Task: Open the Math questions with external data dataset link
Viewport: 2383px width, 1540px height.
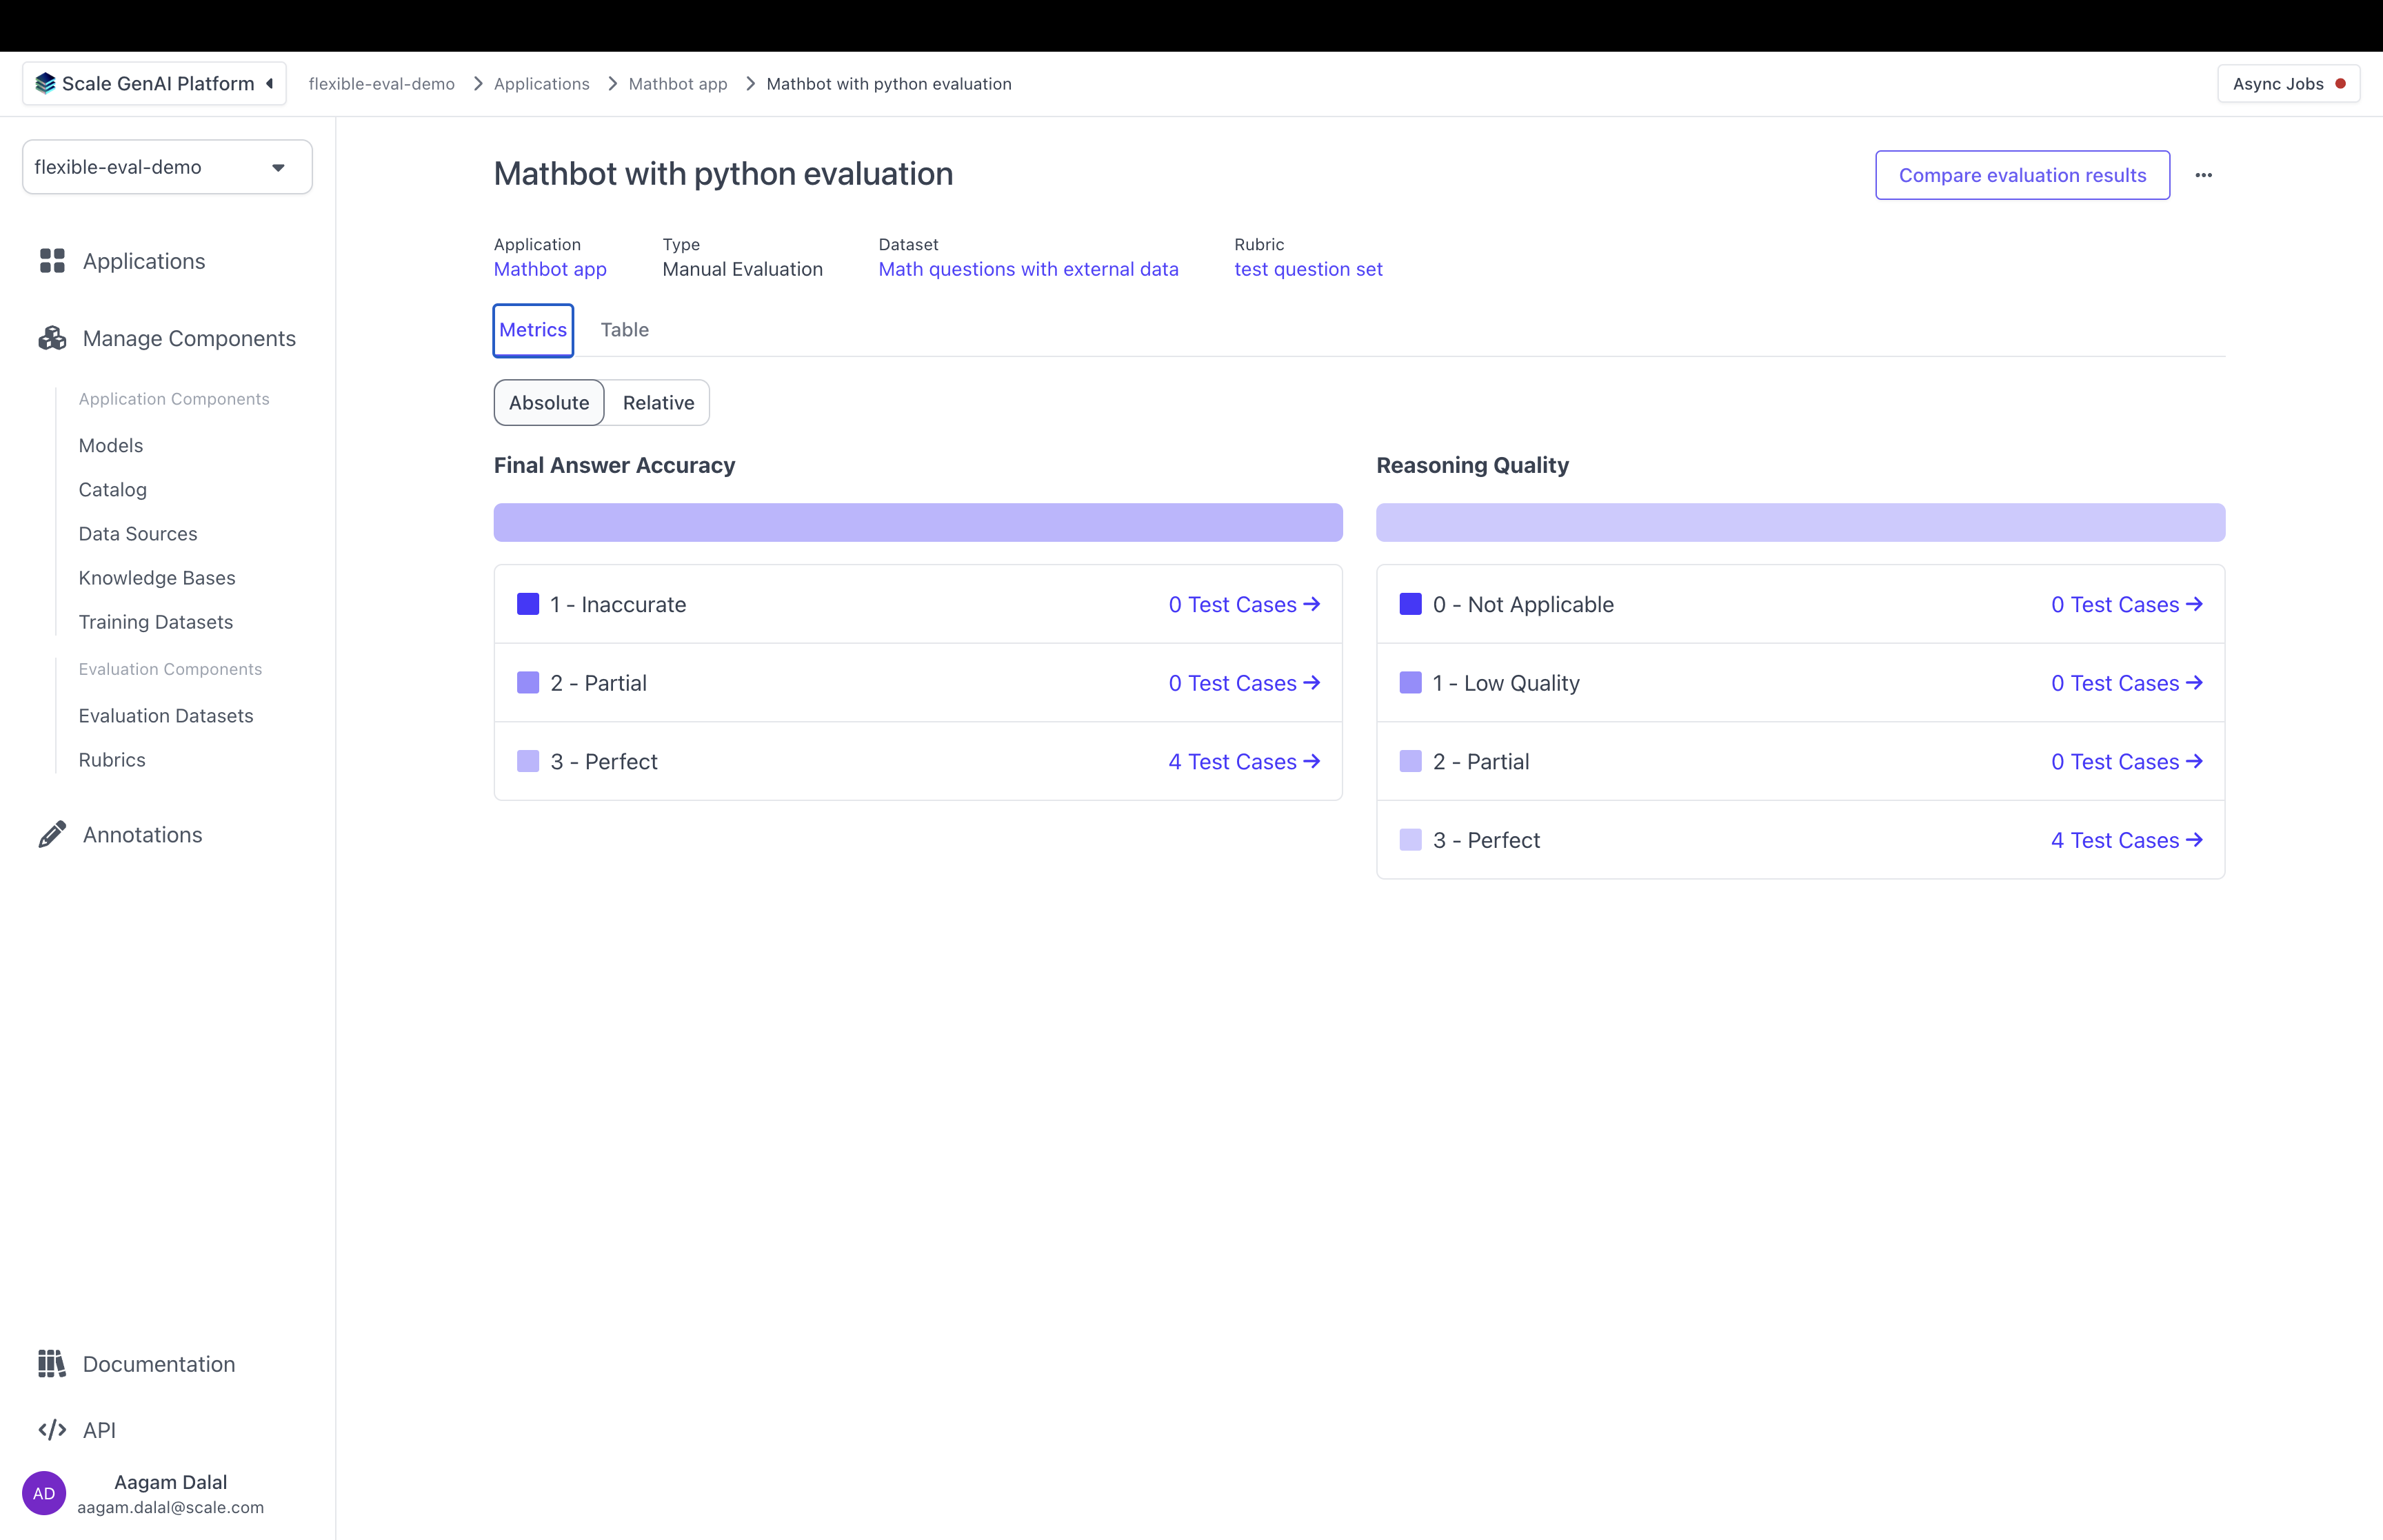Action: point(1028,269)
